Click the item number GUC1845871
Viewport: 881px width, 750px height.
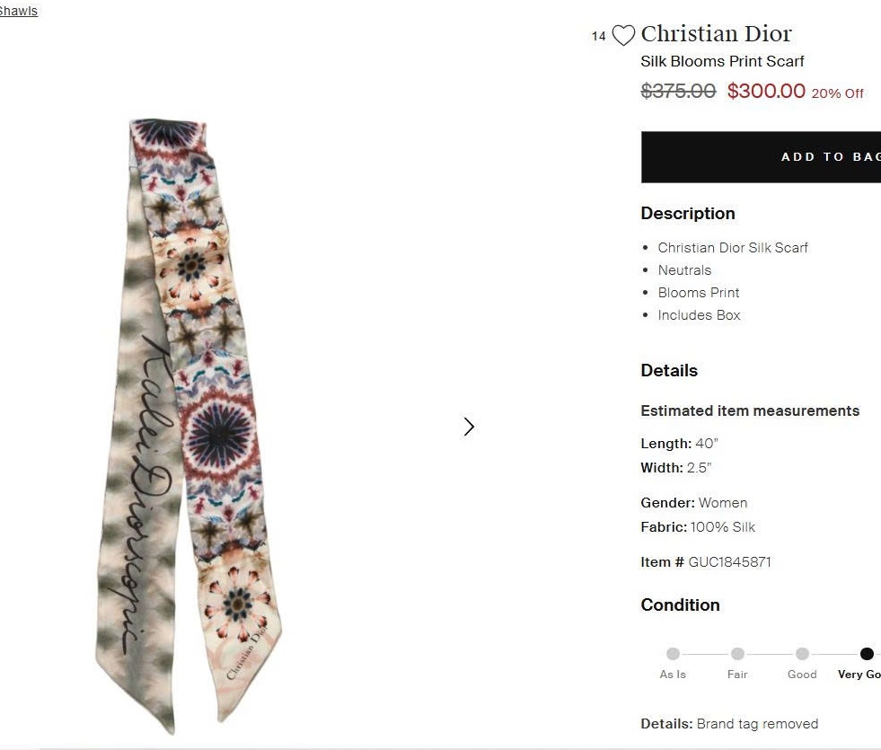tap(729, 562)
